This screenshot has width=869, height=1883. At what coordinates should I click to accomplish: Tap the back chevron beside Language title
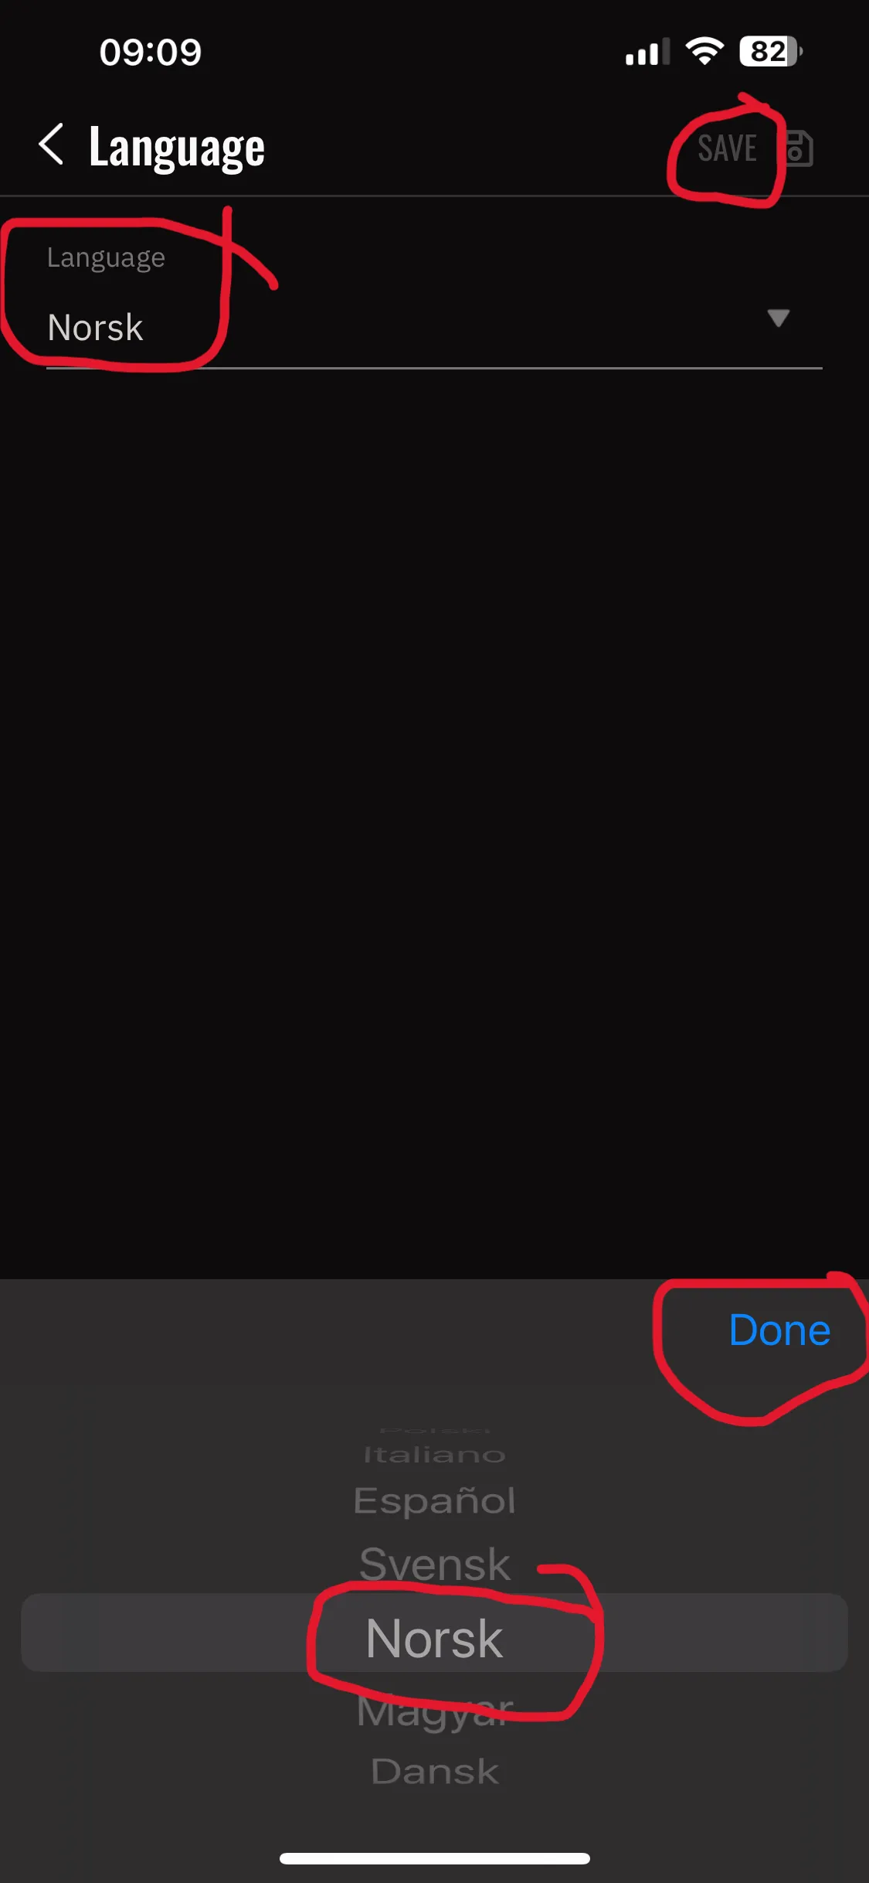point(51,145)
